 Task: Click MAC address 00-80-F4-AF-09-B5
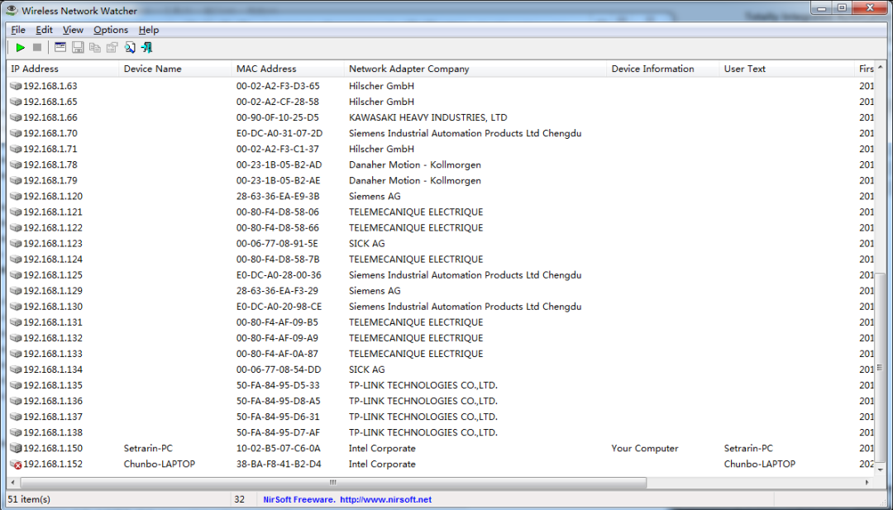[277, 322]
